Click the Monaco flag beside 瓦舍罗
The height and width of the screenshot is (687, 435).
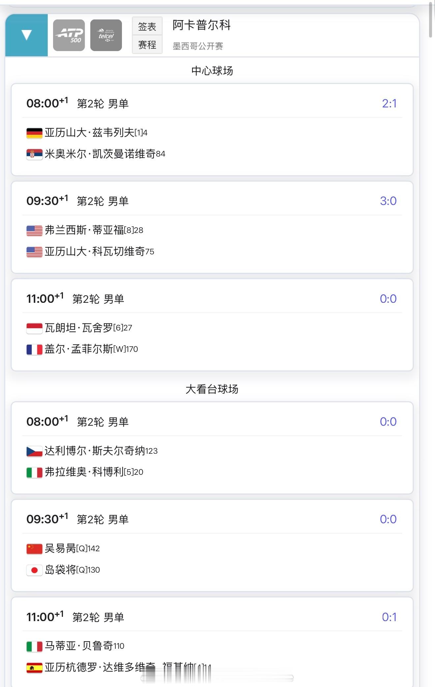point(34,328)
